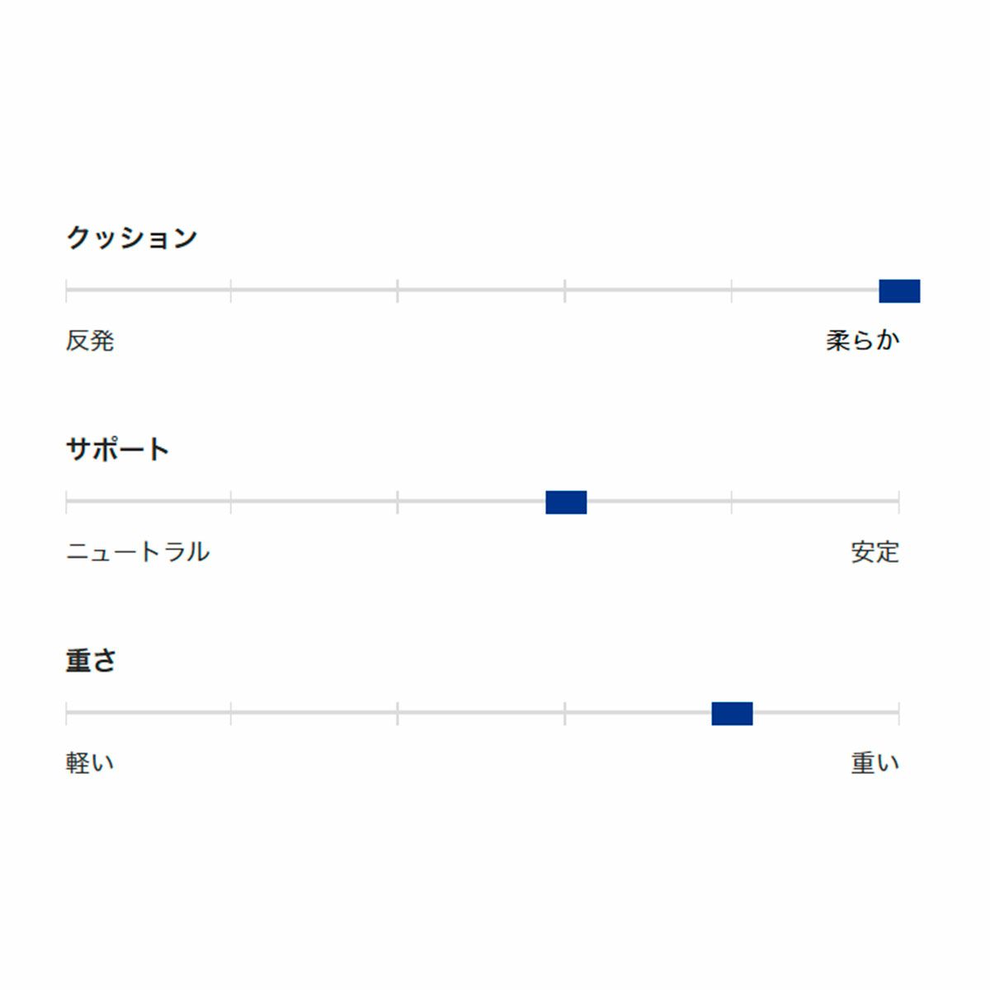Pick the 重い label under the weight slider
Screen dimensions: 990x990
click(x=874, y=762)
